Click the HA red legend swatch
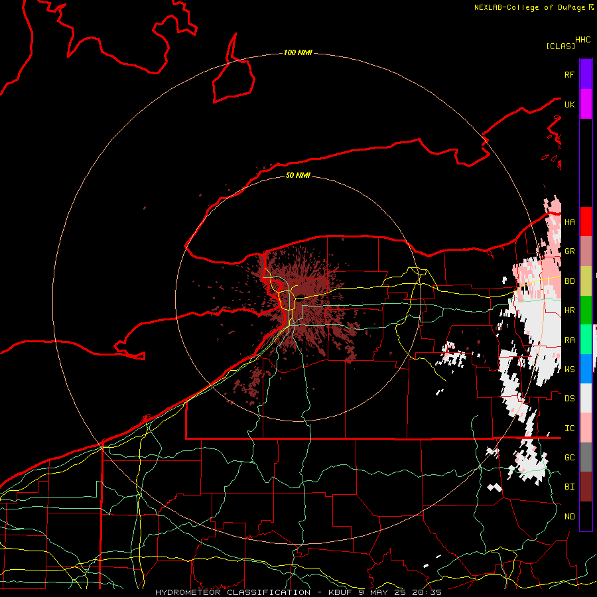Viewport: 597px width, 597px height. click(586, 222)
